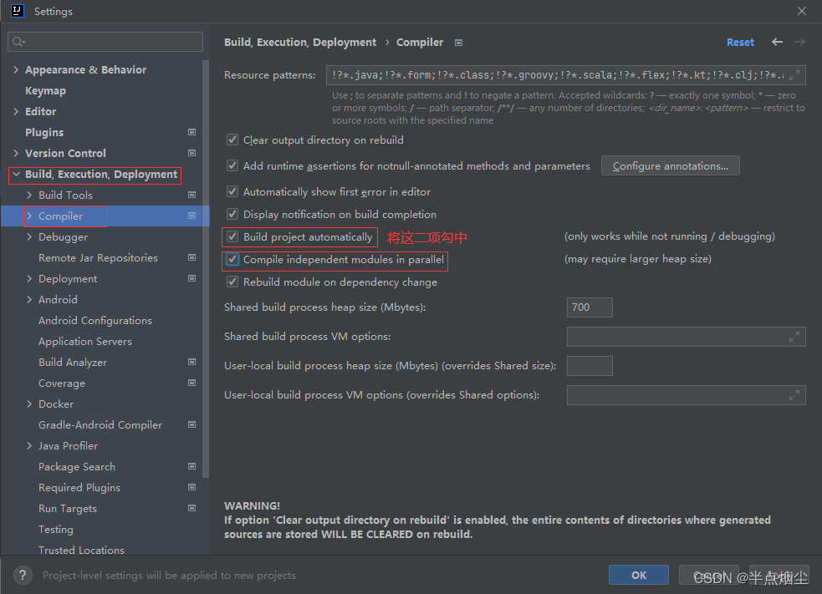Close the Settings dialog window

click(802, 11)
